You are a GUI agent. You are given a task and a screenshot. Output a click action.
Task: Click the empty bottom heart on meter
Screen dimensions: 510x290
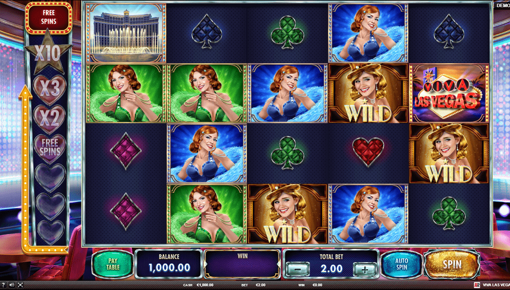pyautogui.click(x=50, y=231)
